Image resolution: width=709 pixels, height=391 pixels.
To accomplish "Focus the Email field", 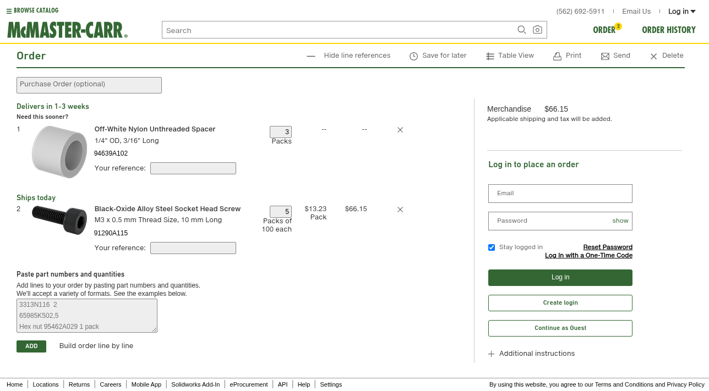I will [x=560, y=194].
